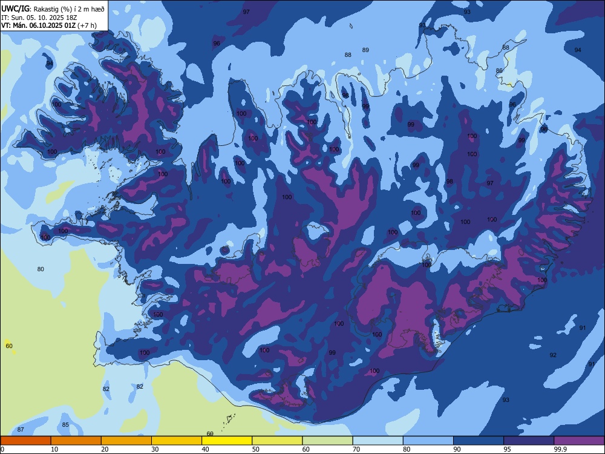Select the 90–95 blue legend swatch
The height and width of the screenshot is (454, 605).
(479, 441)
